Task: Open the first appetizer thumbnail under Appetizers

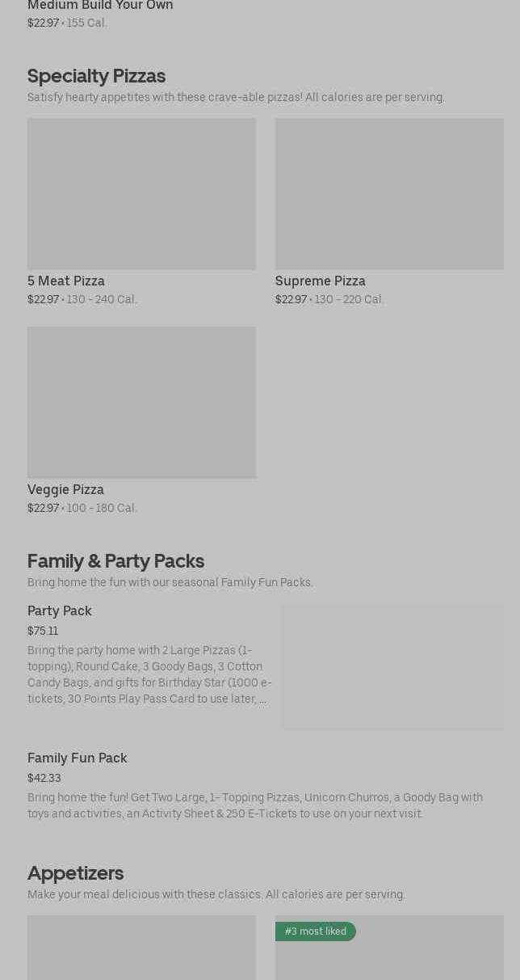Action: coord(141,948)
